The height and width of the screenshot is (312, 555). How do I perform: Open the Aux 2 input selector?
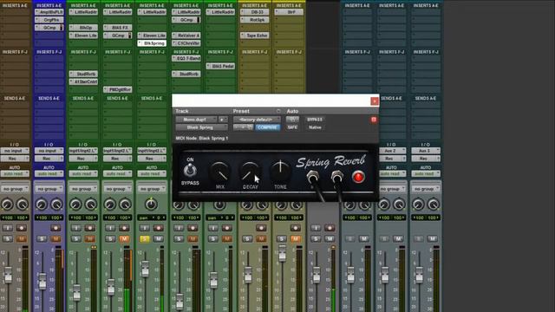pos(391,151)
